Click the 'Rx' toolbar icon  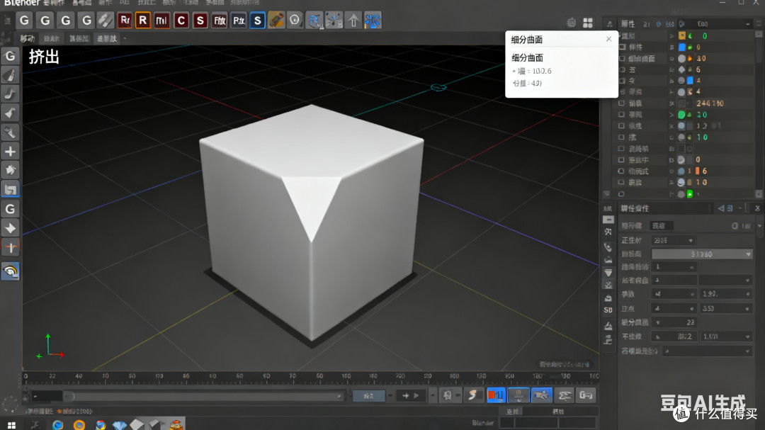pos(239,21)
